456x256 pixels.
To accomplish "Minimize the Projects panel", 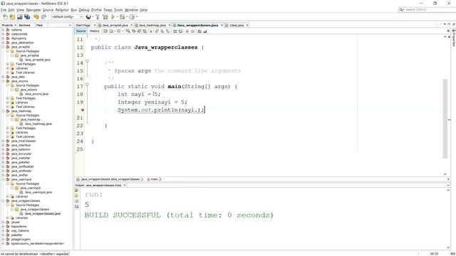I will click(70, 26).
